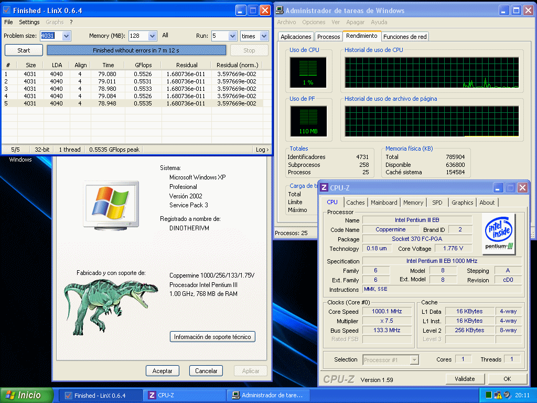Click the LinX checkmark icon in title bar
Screen dimensions: 537x403
pyautogui.click(x=7, y=10)
